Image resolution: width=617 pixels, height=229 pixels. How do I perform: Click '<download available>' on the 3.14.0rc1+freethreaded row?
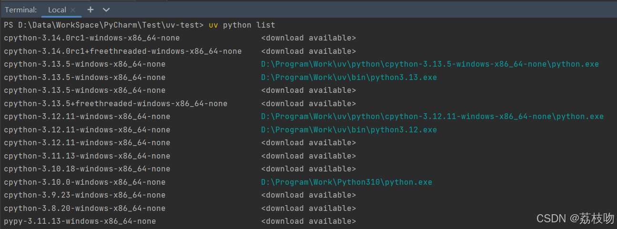click(x=308, y=51)
